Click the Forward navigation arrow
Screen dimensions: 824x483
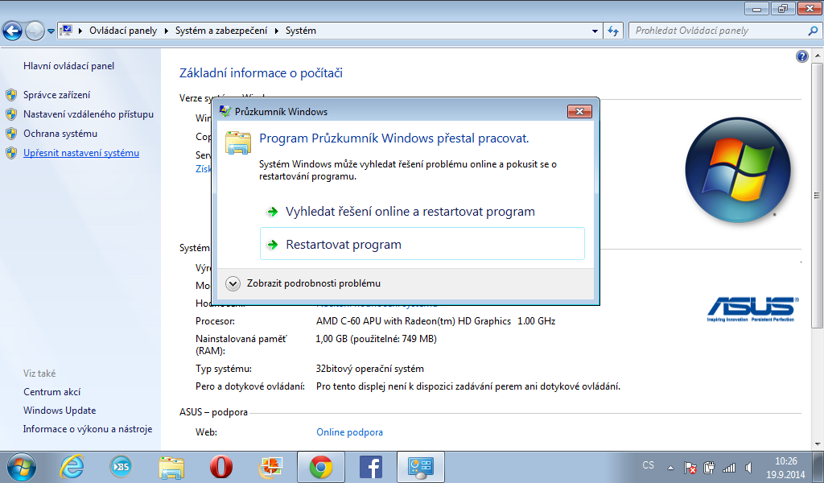tap(35, 31)
